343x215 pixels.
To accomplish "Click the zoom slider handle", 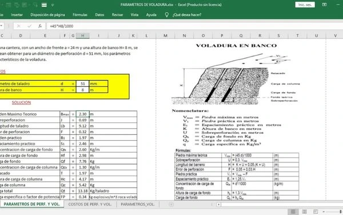I will click(341, 212).
